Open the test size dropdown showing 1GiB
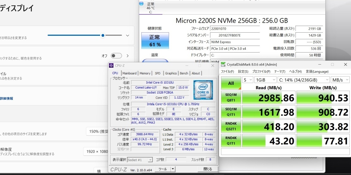Screen dimensions: 351x175 266,80
